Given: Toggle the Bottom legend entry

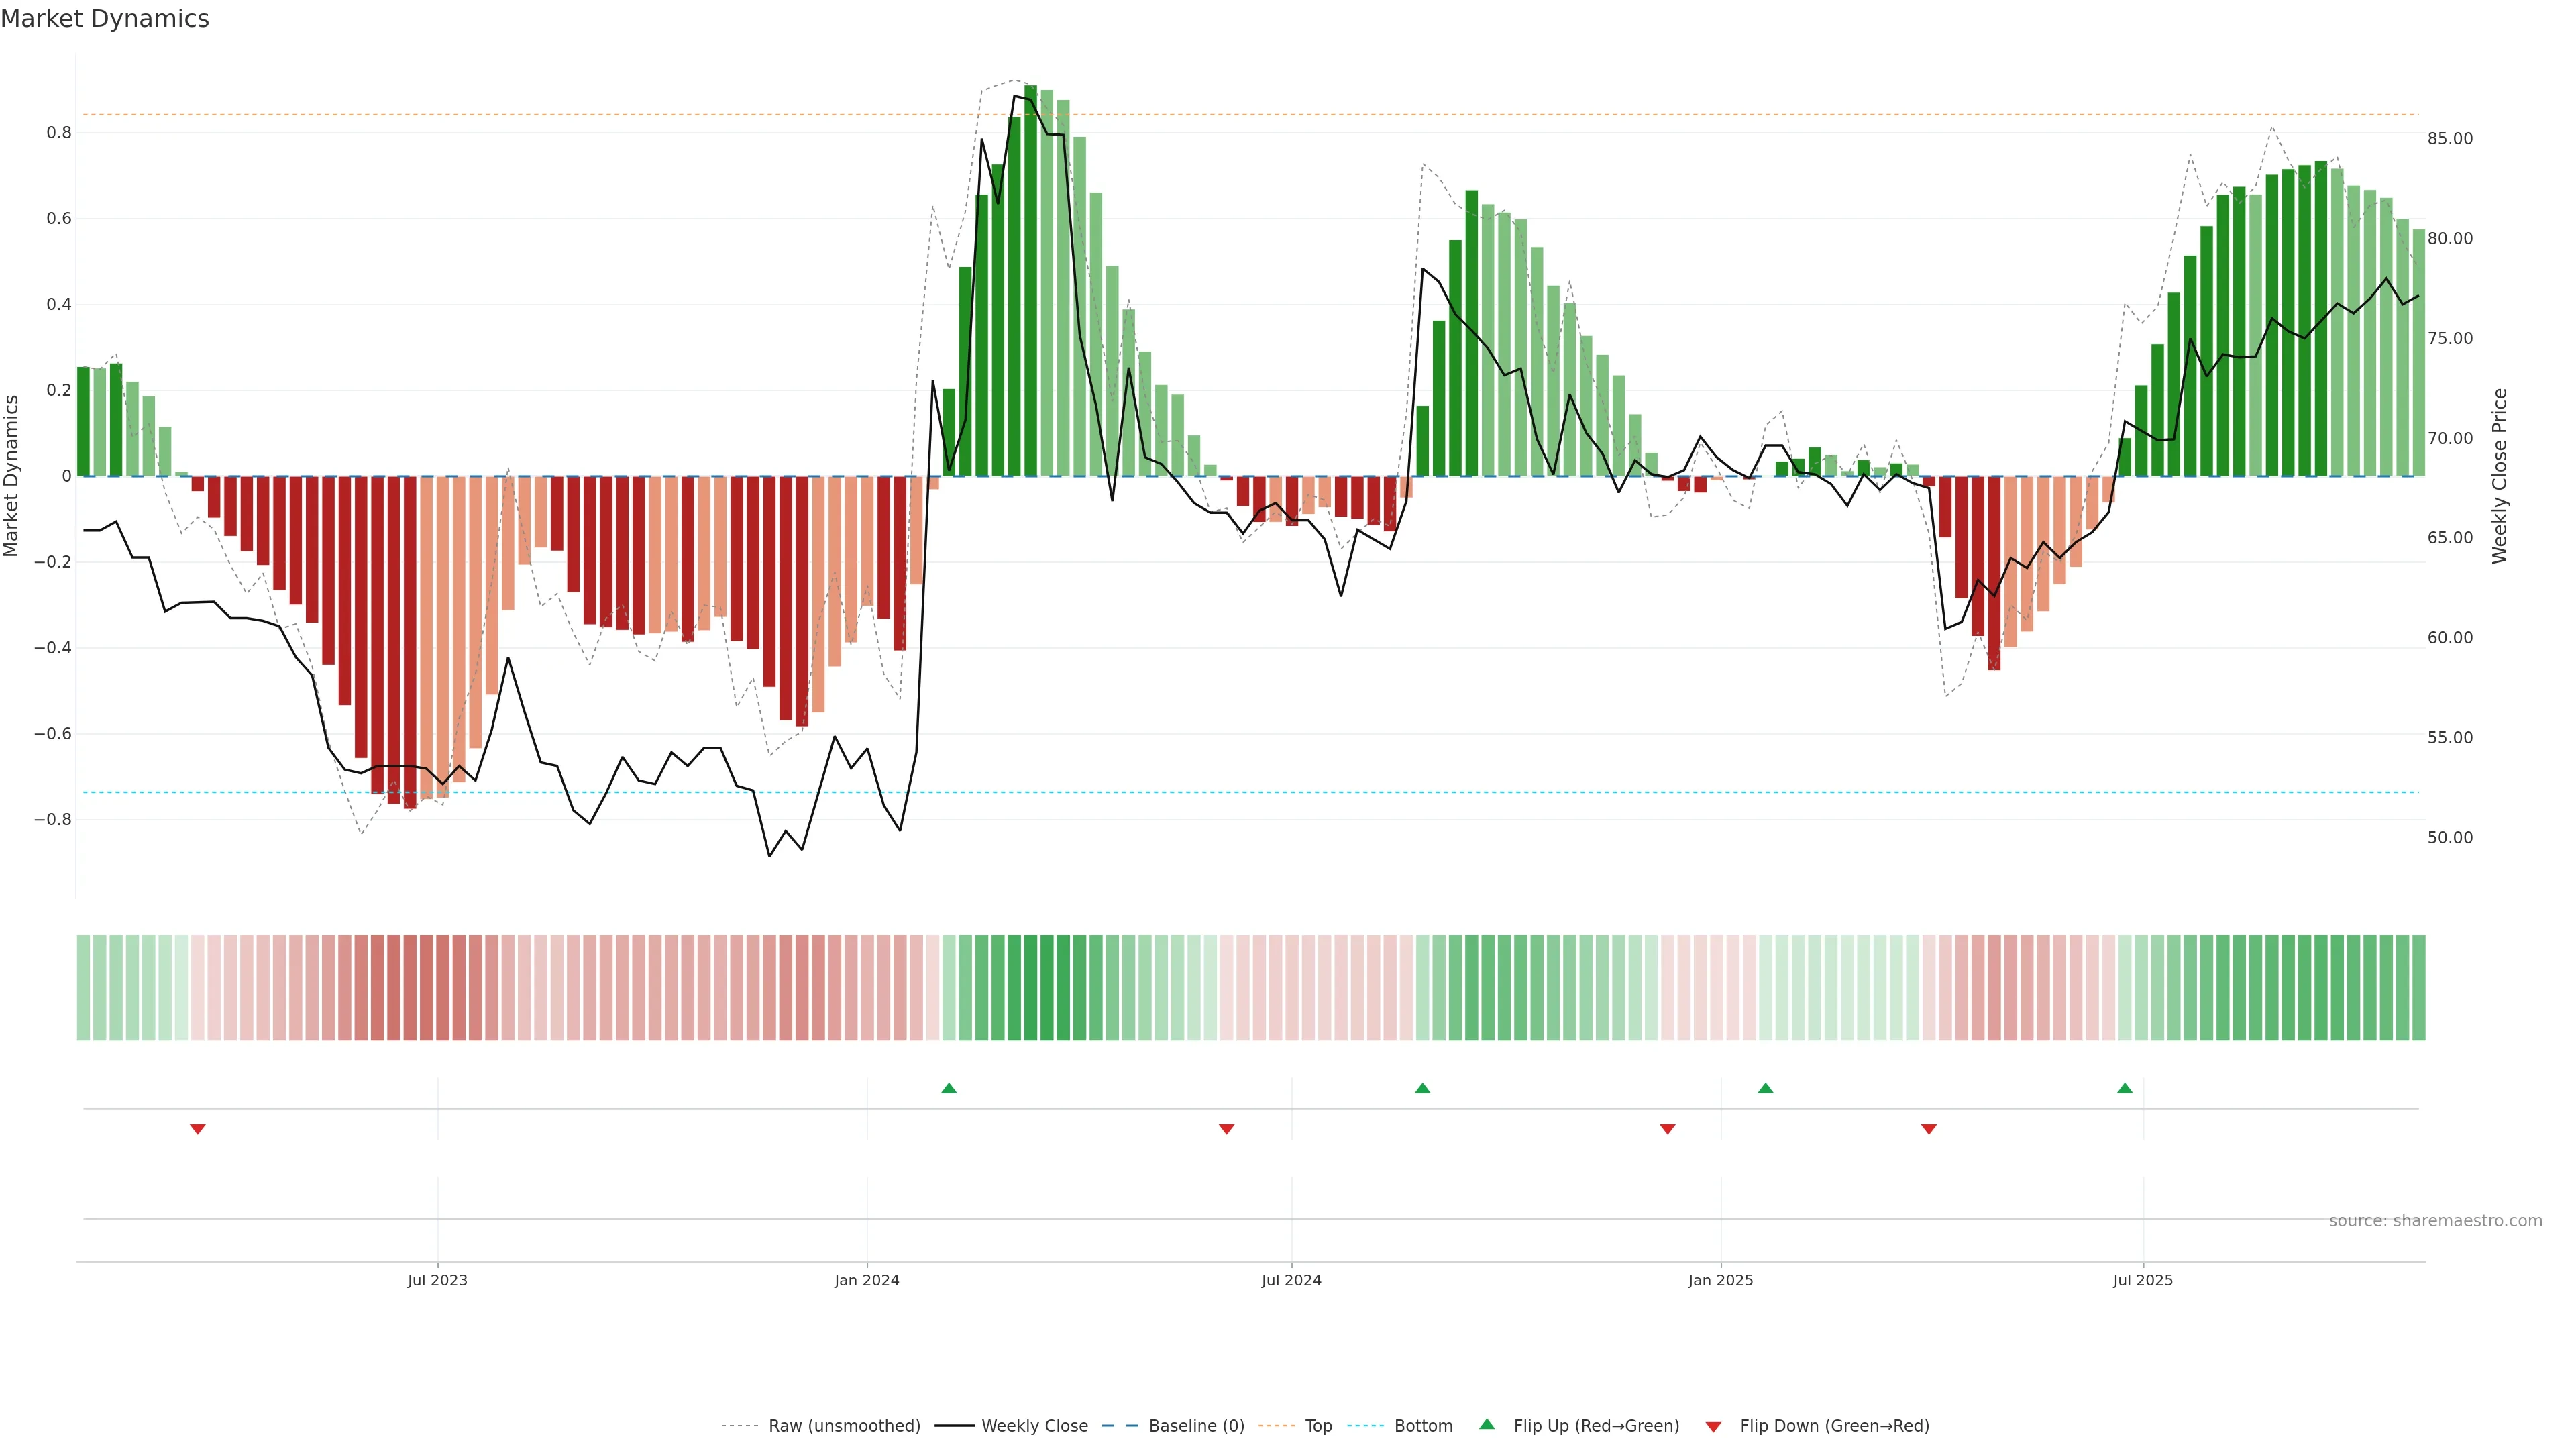Looking at the screenshot, I should tap(1423, 1426).
